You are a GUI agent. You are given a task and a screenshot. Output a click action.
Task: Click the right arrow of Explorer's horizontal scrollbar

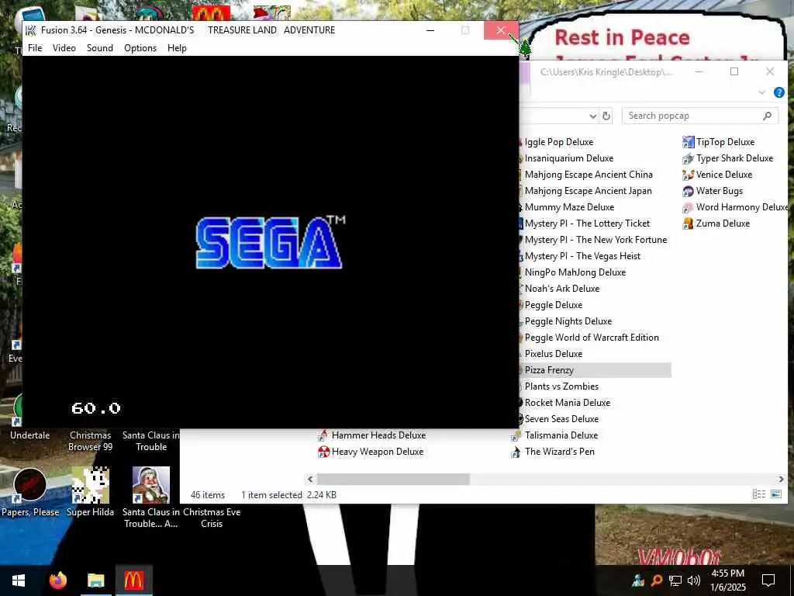pos(782,479)
